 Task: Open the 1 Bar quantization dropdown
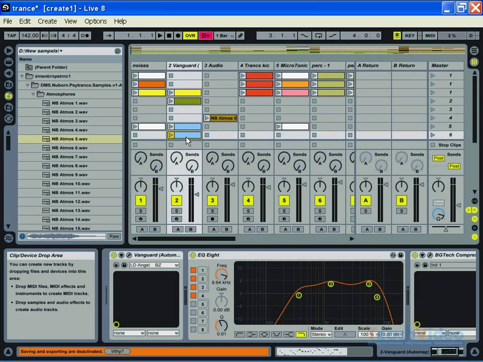224,36
